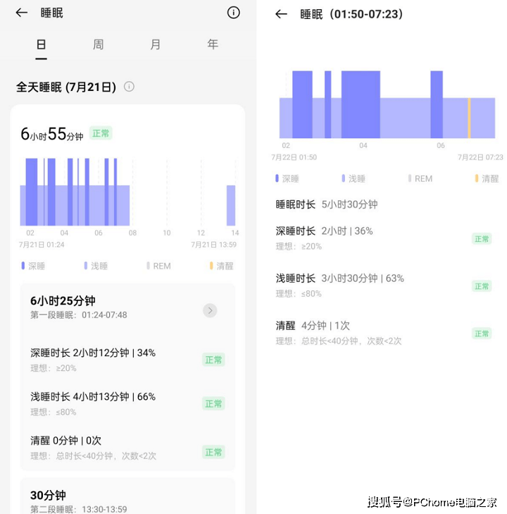This screenshot has height=514, width=507.
Task: Select 深睡 legend in the 01:50-07:23 chart
Action: point(287,178)
